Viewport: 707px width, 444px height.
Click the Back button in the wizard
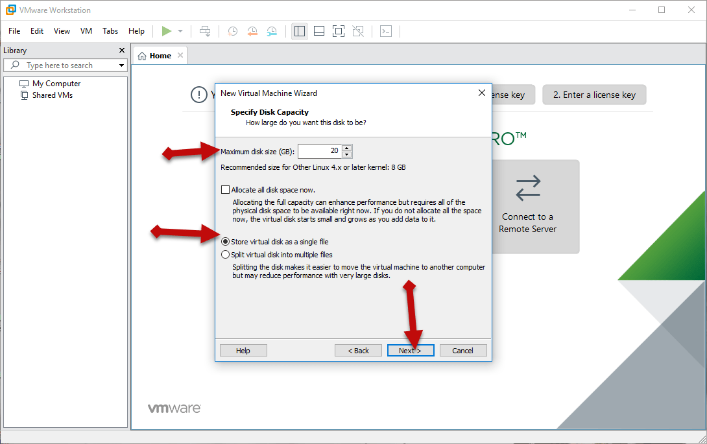click(358, 351)
